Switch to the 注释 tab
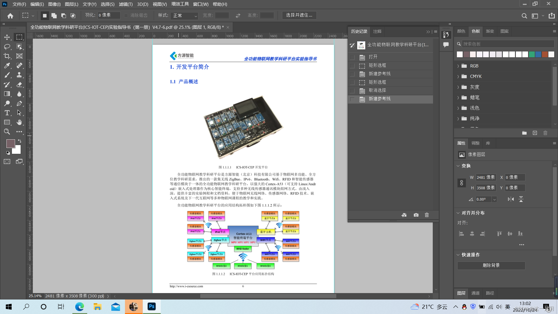 pyautogui.click(x=377, y=31)
